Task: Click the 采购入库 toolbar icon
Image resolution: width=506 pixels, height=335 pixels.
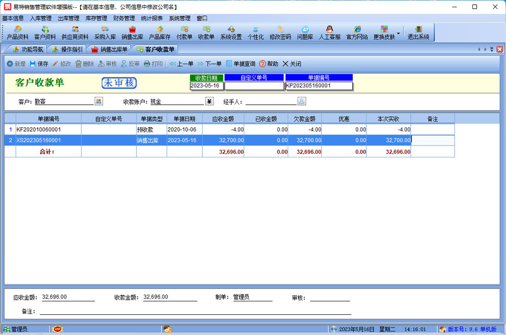Action: click(x=105, y=33)
